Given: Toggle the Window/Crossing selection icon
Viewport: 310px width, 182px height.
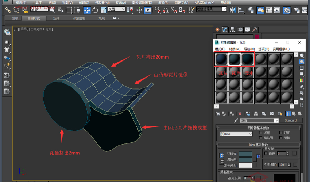Looking at the screenshot, I should pyautogui.click(x=77, y=10).
